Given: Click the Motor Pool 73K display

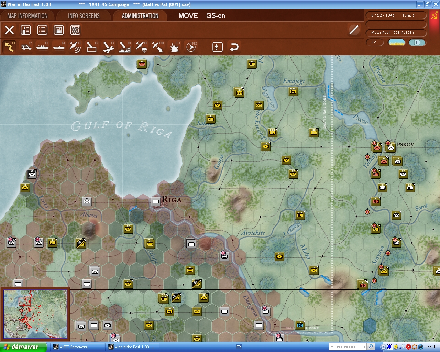Looking at the screenshot, I should tap(396, 33).
